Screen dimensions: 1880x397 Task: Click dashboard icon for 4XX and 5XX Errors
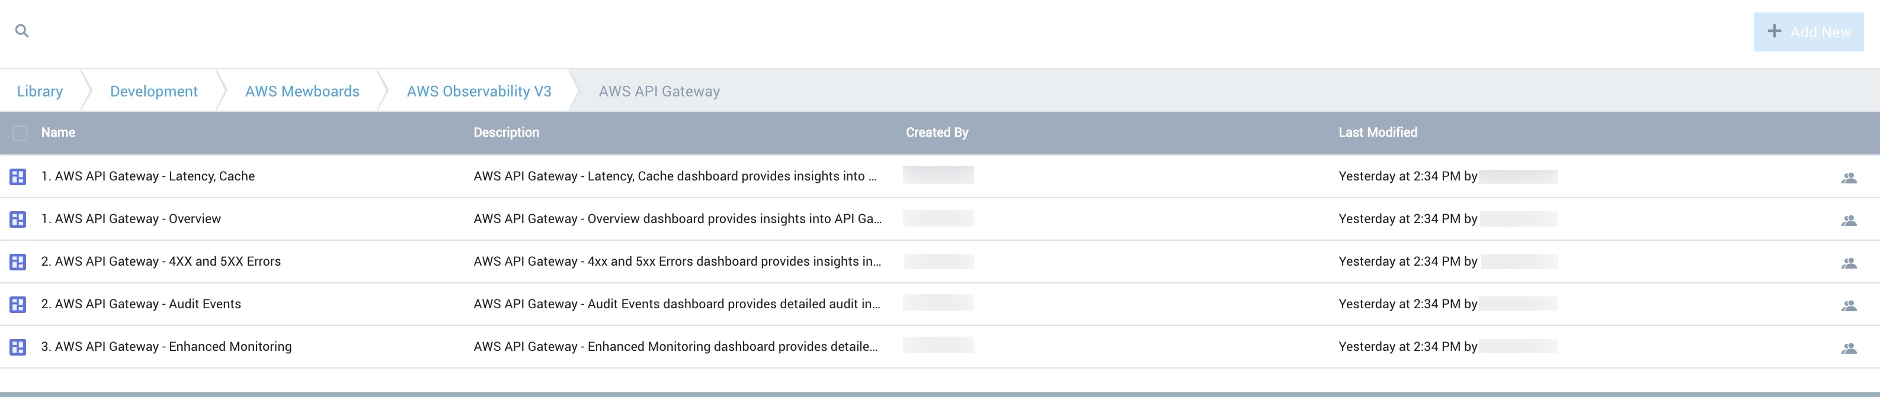[x=18, y=262]
